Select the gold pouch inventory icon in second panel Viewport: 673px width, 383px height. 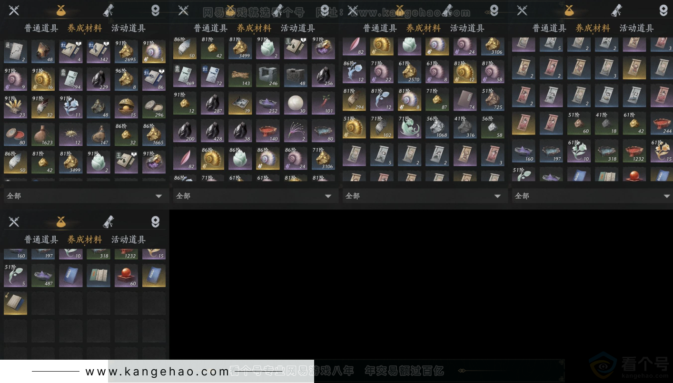pyautogui.click(x=231, y=10)
